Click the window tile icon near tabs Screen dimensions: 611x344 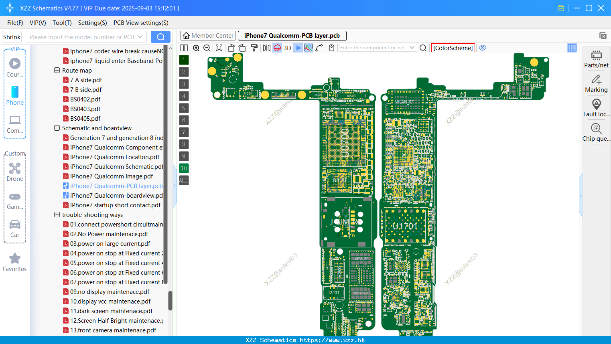pyautogui.click(x=603, y=36)
